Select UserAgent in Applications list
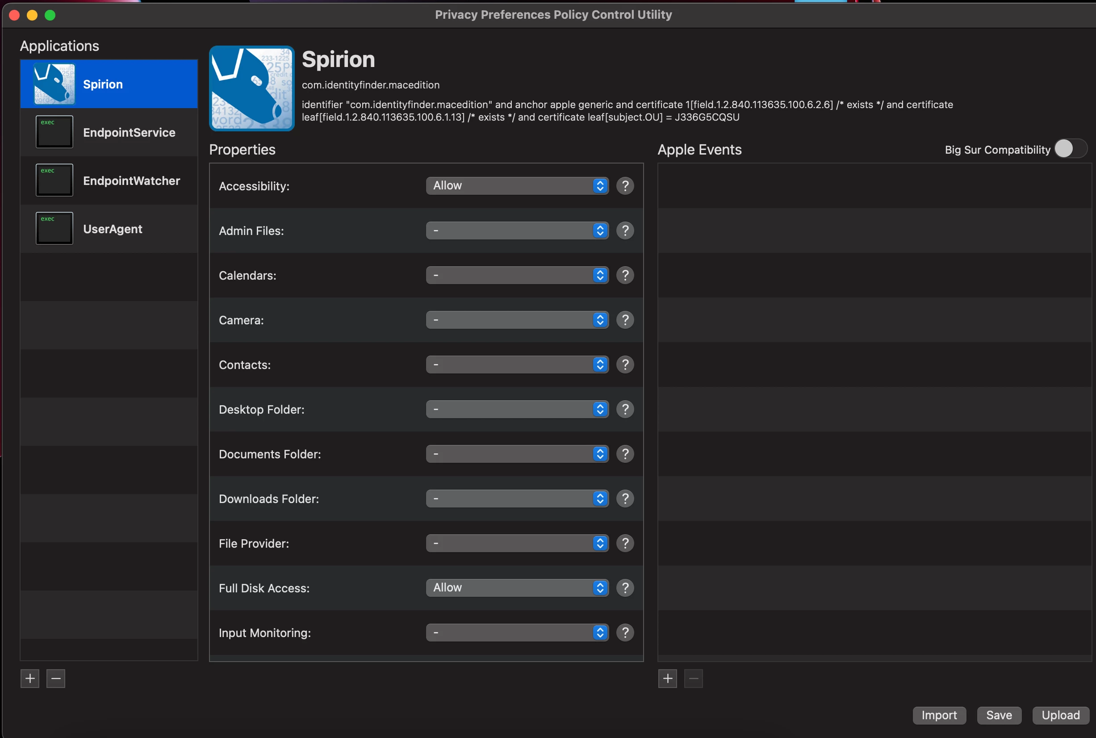Screen dimensions: 1096x738 click(109, 229)
